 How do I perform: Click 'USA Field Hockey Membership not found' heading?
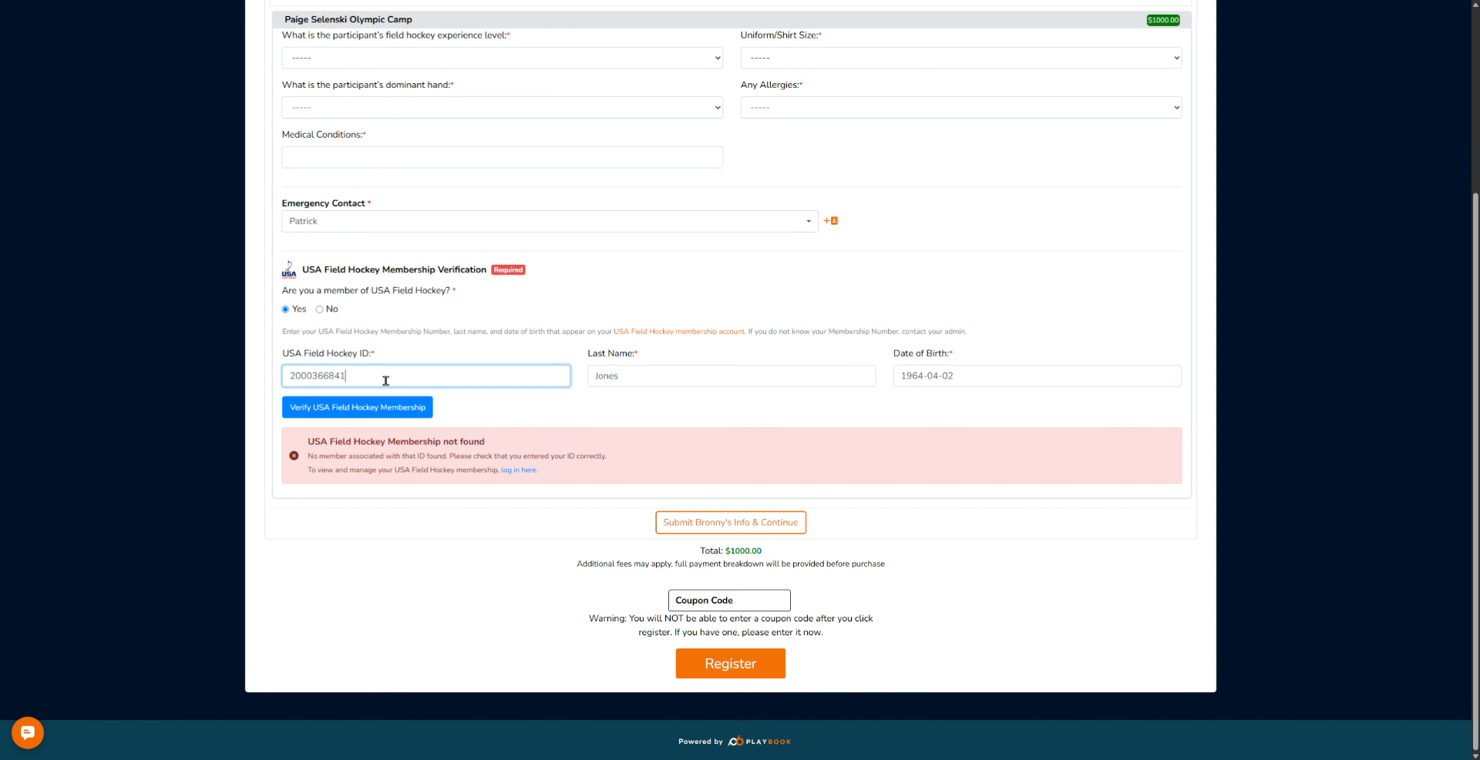point(396,442)
